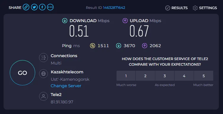The image size is (223, 114).
Task: Click the Change Server link
Action: coord(66,86)
